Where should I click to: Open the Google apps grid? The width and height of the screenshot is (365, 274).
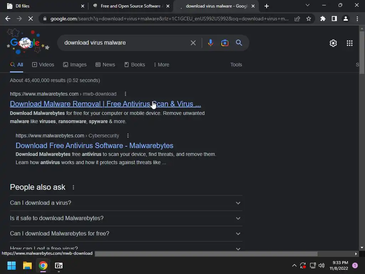point(350,43)
